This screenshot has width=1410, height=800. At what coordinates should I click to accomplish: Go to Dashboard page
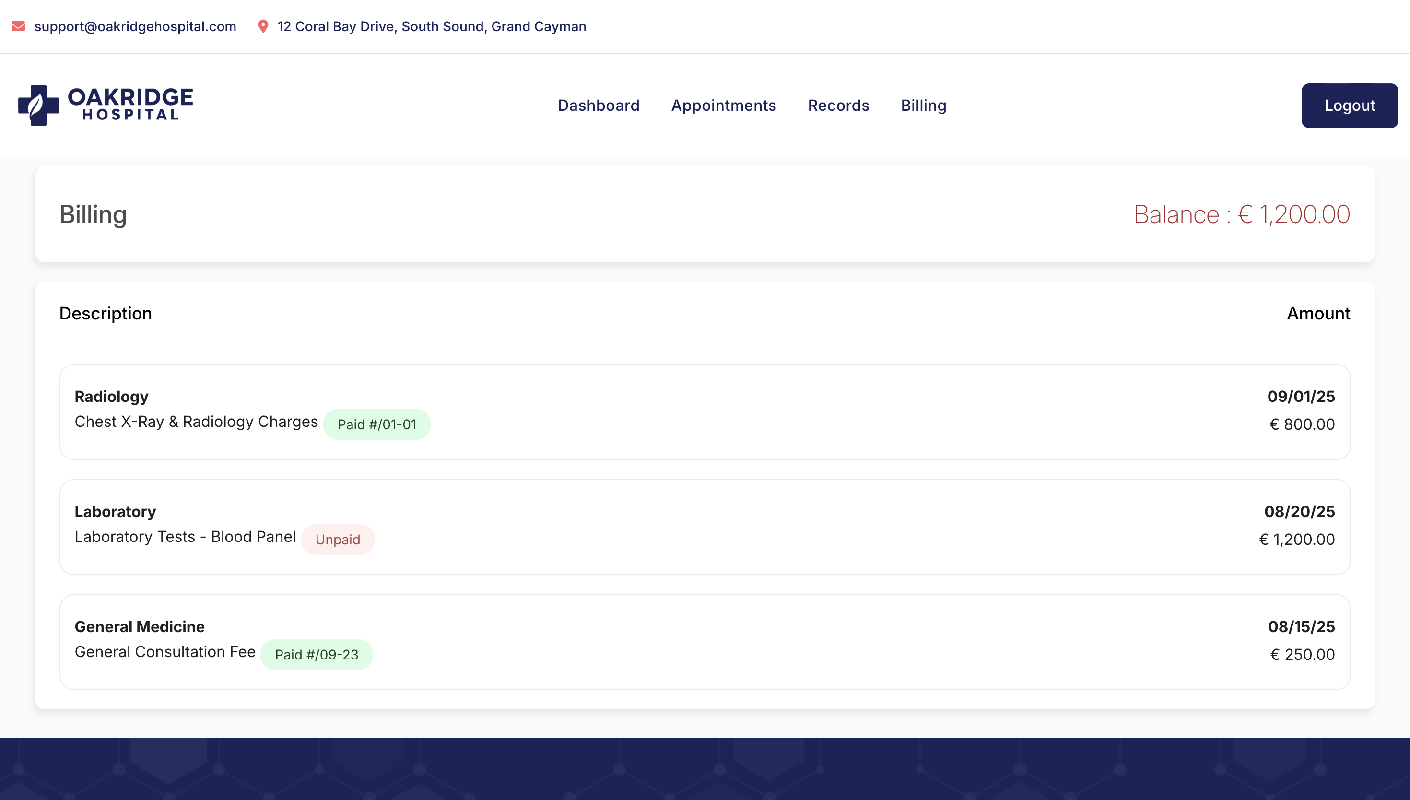pyautogui.click(x=599, y=106)
